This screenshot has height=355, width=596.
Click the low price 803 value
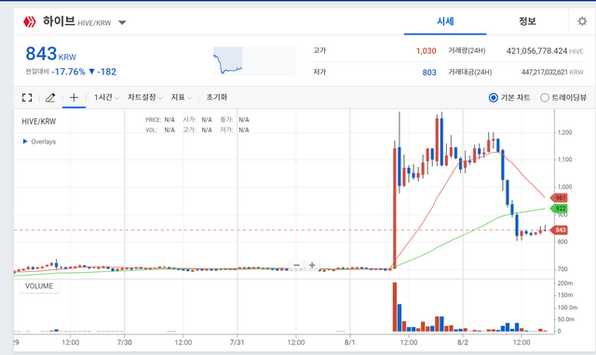tap(429, 73)
